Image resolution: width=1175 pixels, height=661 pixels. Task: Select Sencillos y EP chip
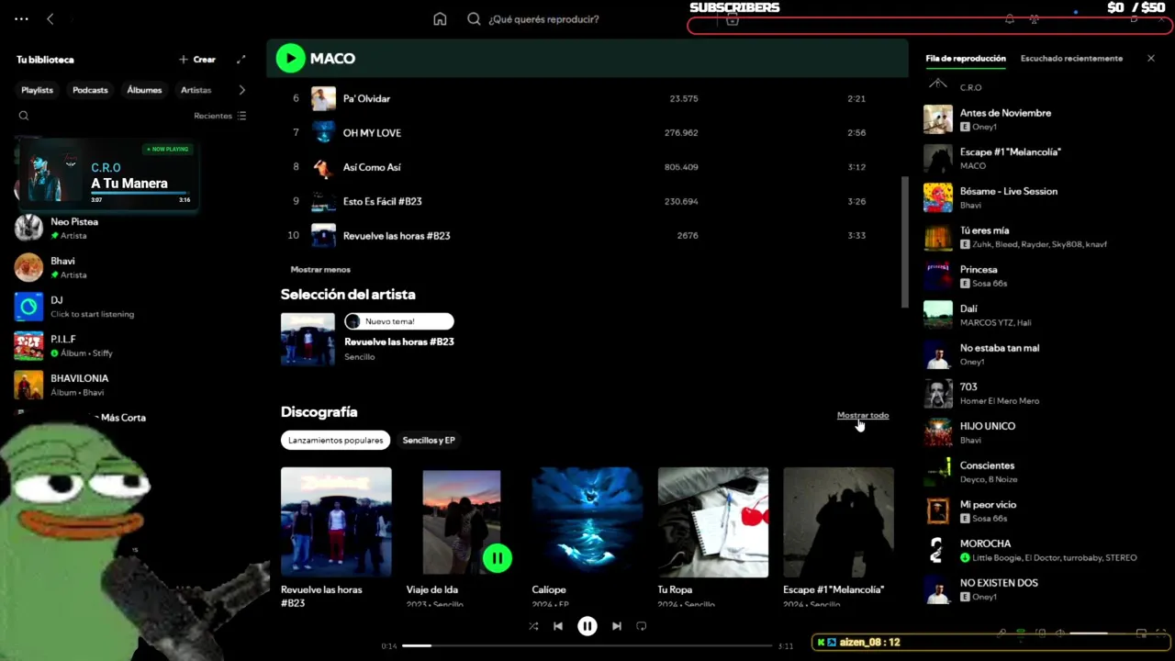(x=429, y=441)
